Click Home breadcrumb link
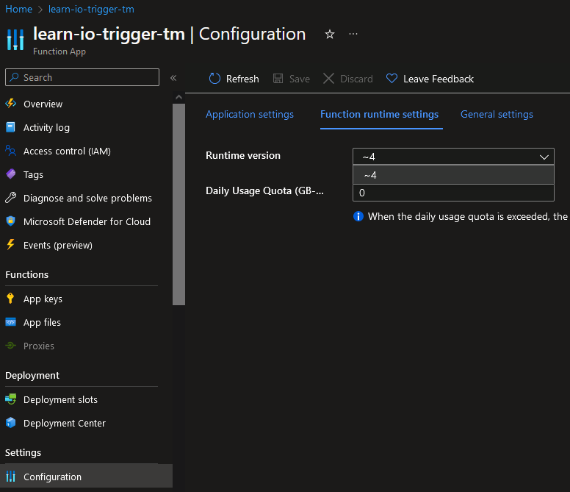570x492 pixels. coord(18,10)
